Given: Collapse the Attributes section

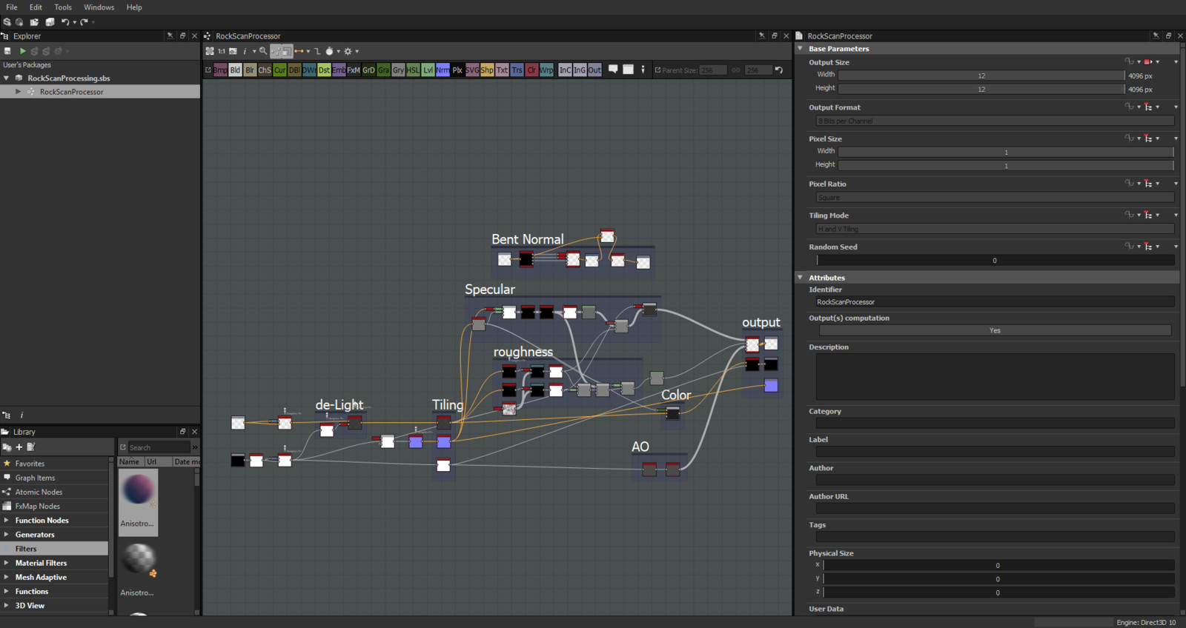Looking at the screenshot, I should coord(801,277).
